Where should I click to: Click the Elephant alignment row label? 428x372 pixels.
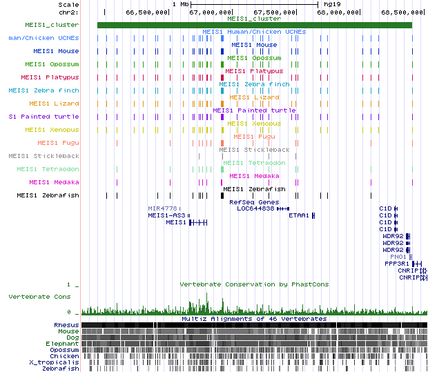[x=64, y=343]
